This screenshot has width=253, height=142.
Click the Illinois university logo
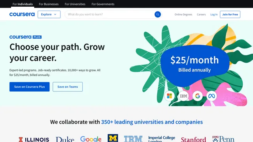[x=34, y=139]
